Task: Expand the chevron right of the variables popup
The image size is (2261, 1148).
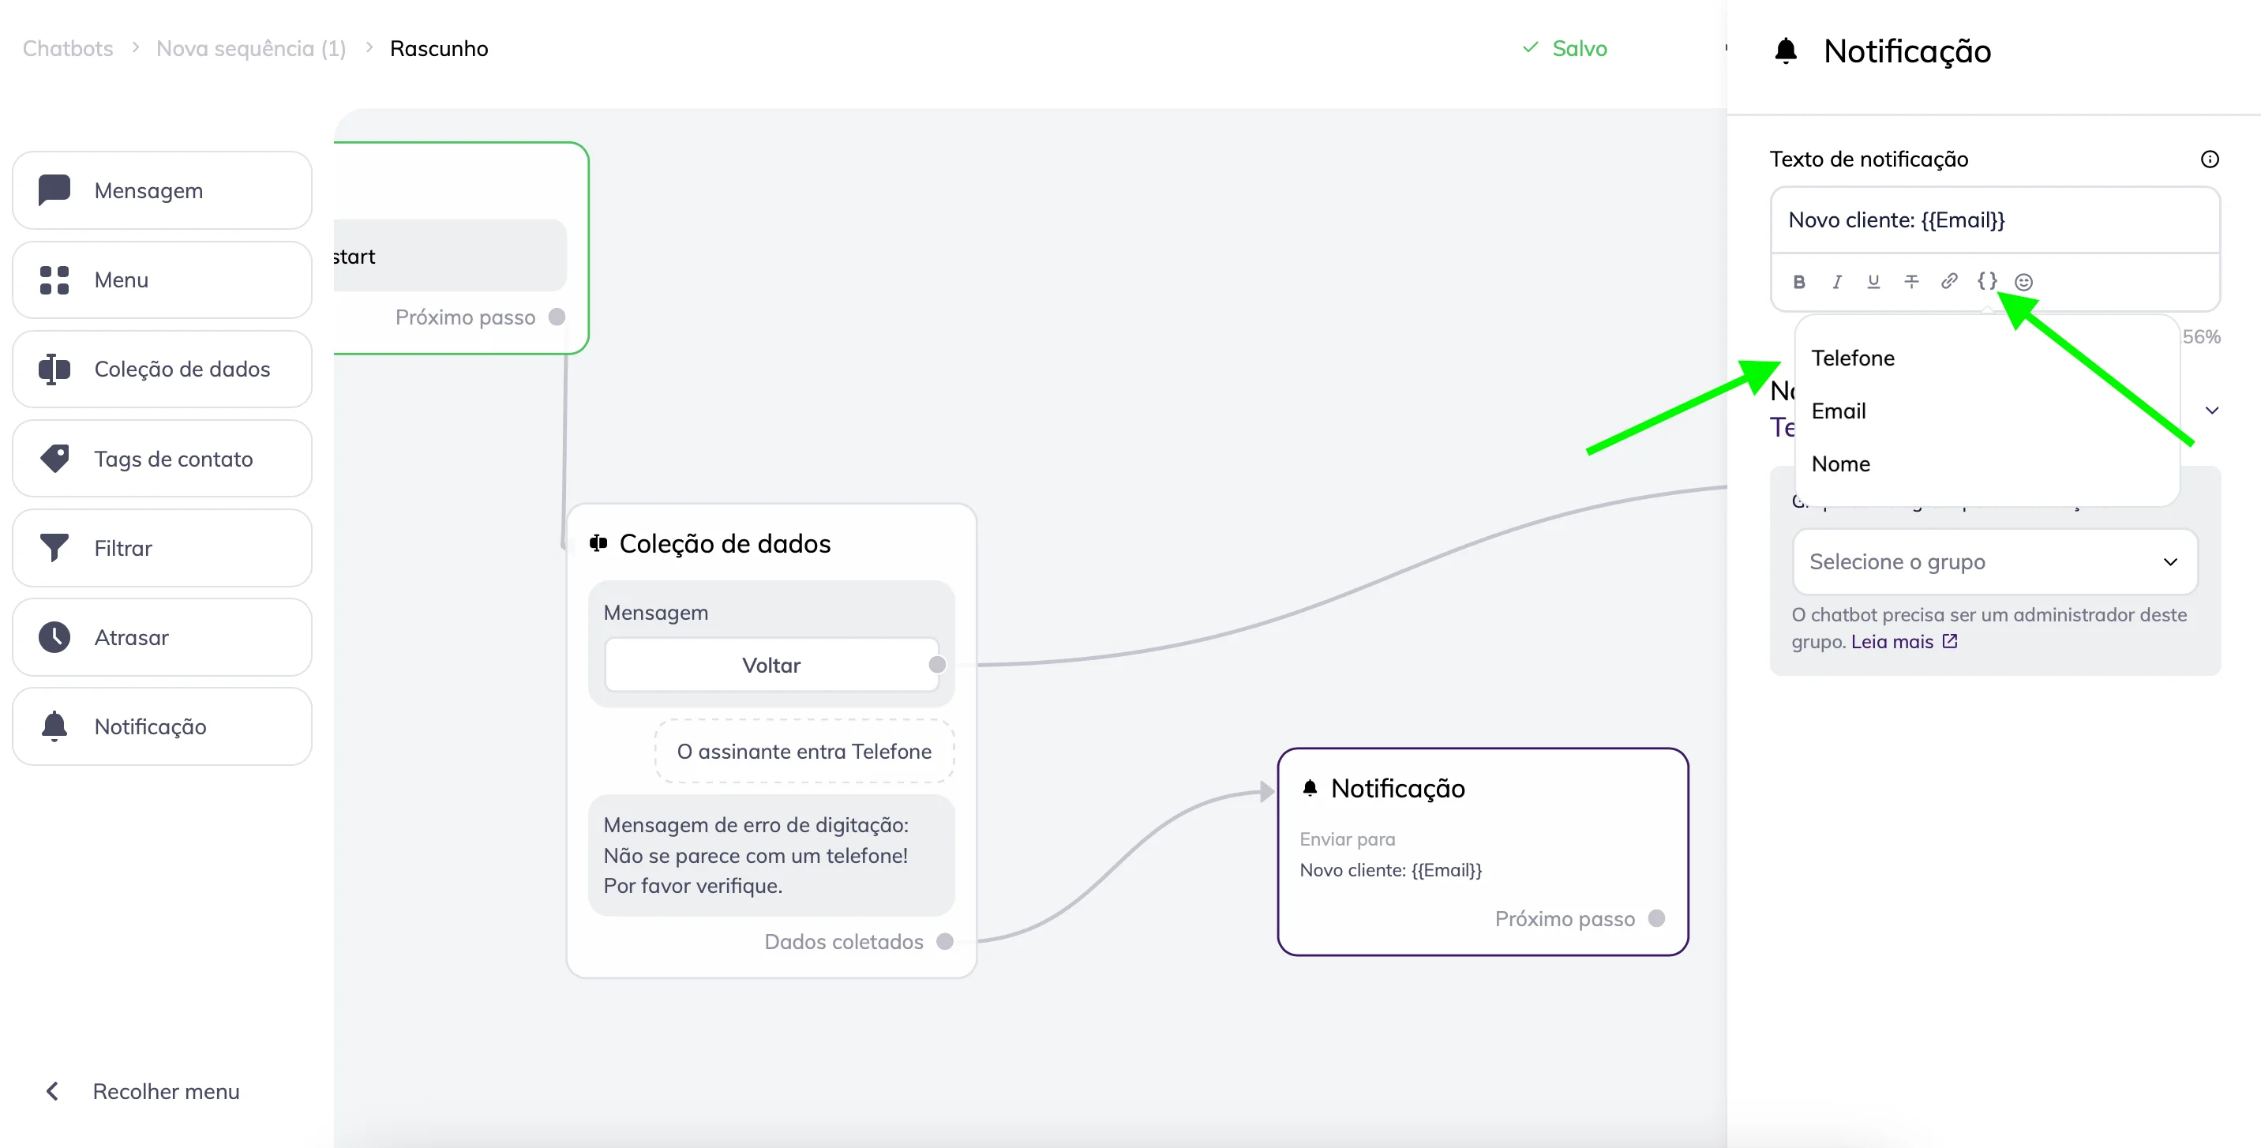Action: pos(2212,410)
